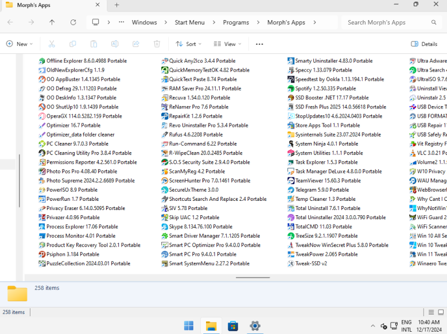Click the horizontal scrollbar thumb below file list
The image size is (447, 334).
[x=252, y=277]
